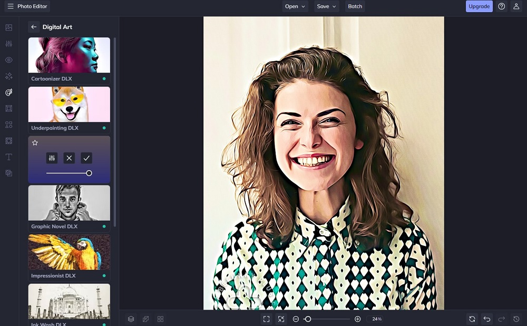Undo the last action

click(486, 319)
